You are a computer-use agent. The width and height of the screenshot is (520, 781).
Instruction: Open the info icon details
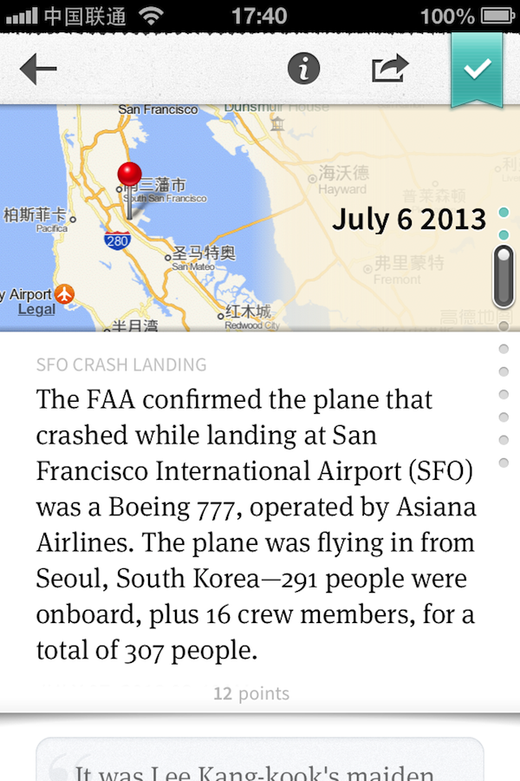303,69
